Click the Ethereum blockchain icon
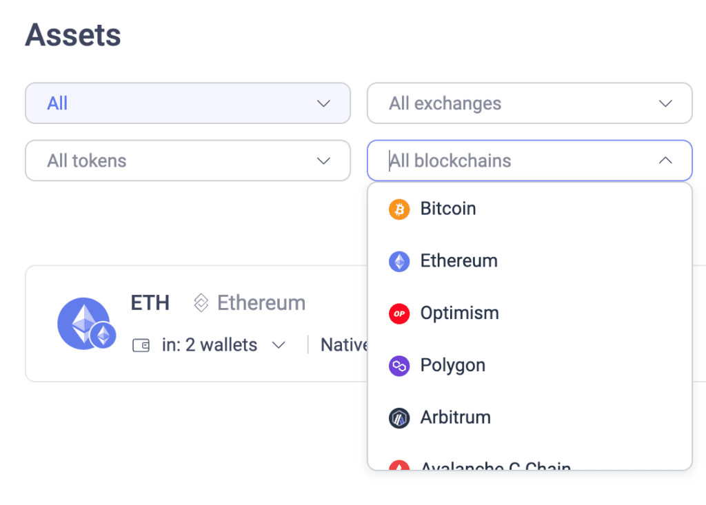 pyautogui.click(x=399, y=261)
